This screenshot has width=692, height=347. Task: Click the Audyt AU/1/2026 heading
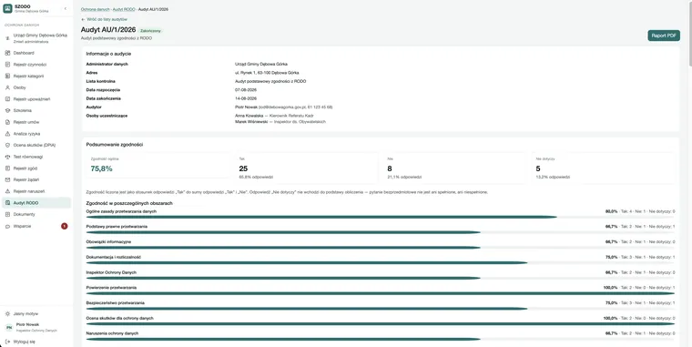click(x=108, y=30)
